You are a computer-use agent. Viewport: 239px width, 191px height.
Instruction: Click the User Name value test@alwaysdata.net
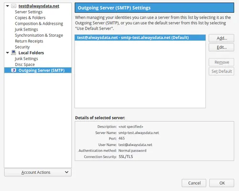pyautogui.click(x=135, y=145)
